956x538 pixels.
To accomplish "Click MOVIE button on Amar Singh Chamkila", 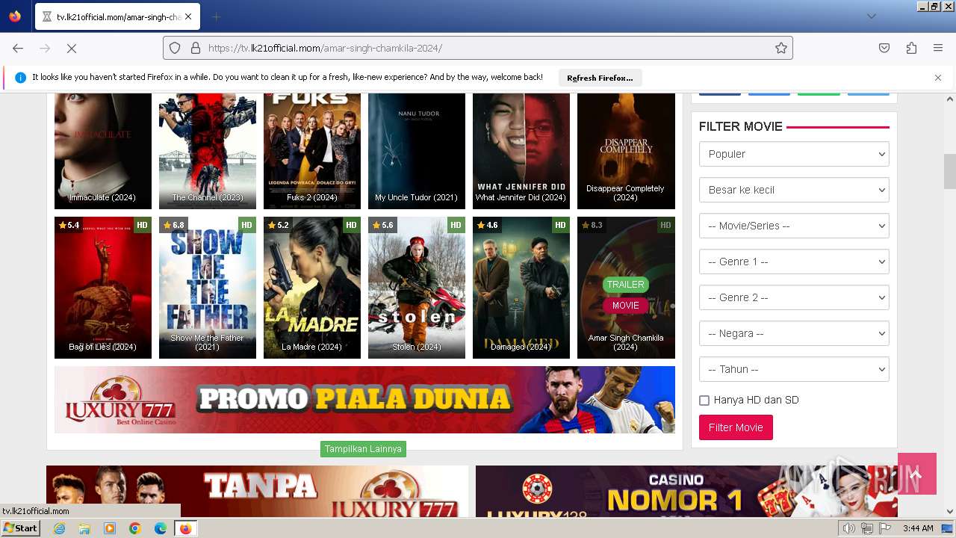I will pyautogui.click(x=625, y=306).
